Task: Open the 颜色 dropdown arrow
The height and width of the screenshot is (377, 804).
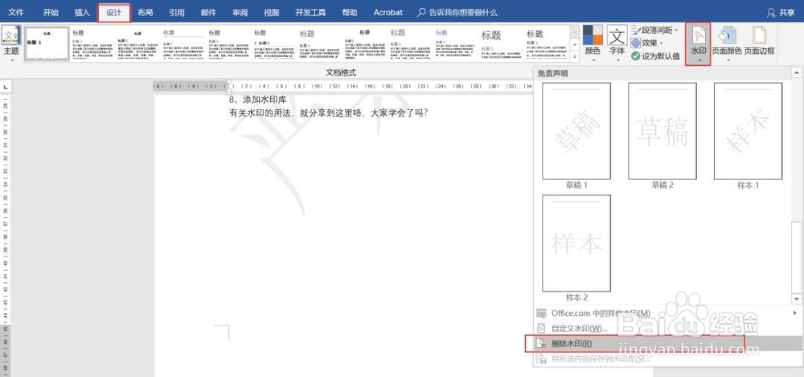Action: 593,60
